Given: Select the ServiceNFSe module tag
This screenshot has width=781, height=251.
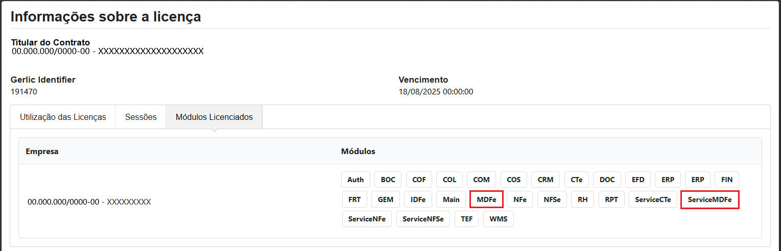Looking at the screenshot, I should 423,219.
